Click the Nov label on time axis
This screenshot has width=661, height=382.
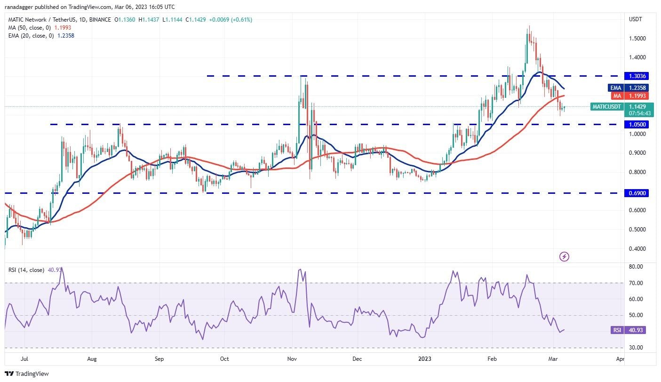292,359
